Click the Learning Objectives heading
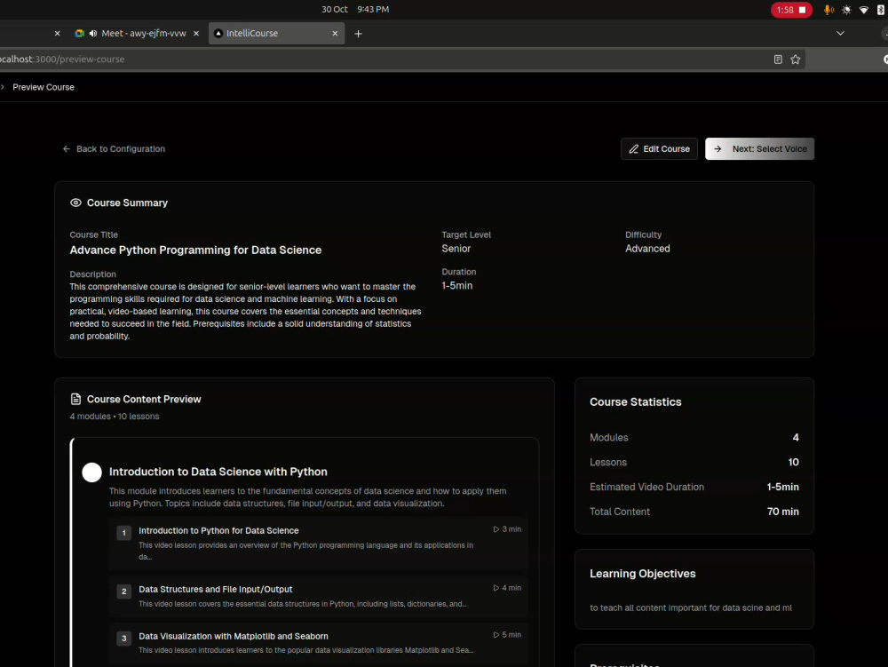This screenshot has width=888, height=667. pyautogui.click(x=642, y=574)
